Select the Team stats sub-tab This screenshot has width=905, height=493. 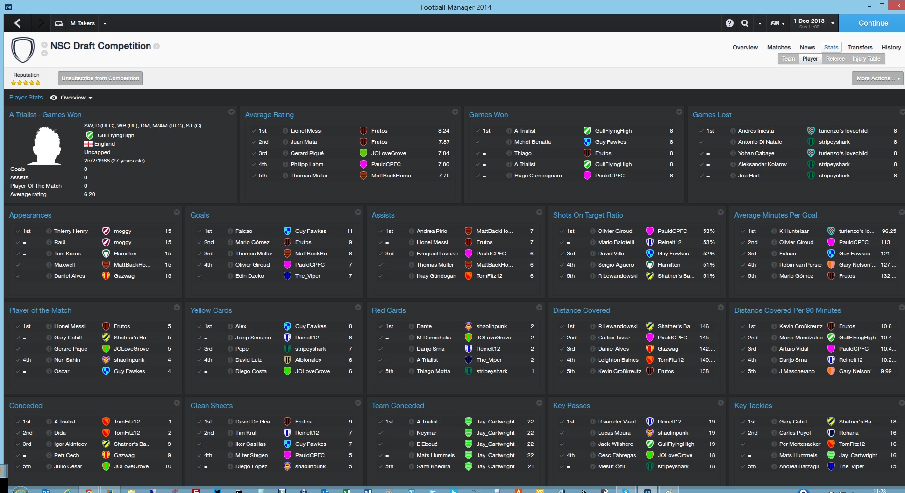788,59
